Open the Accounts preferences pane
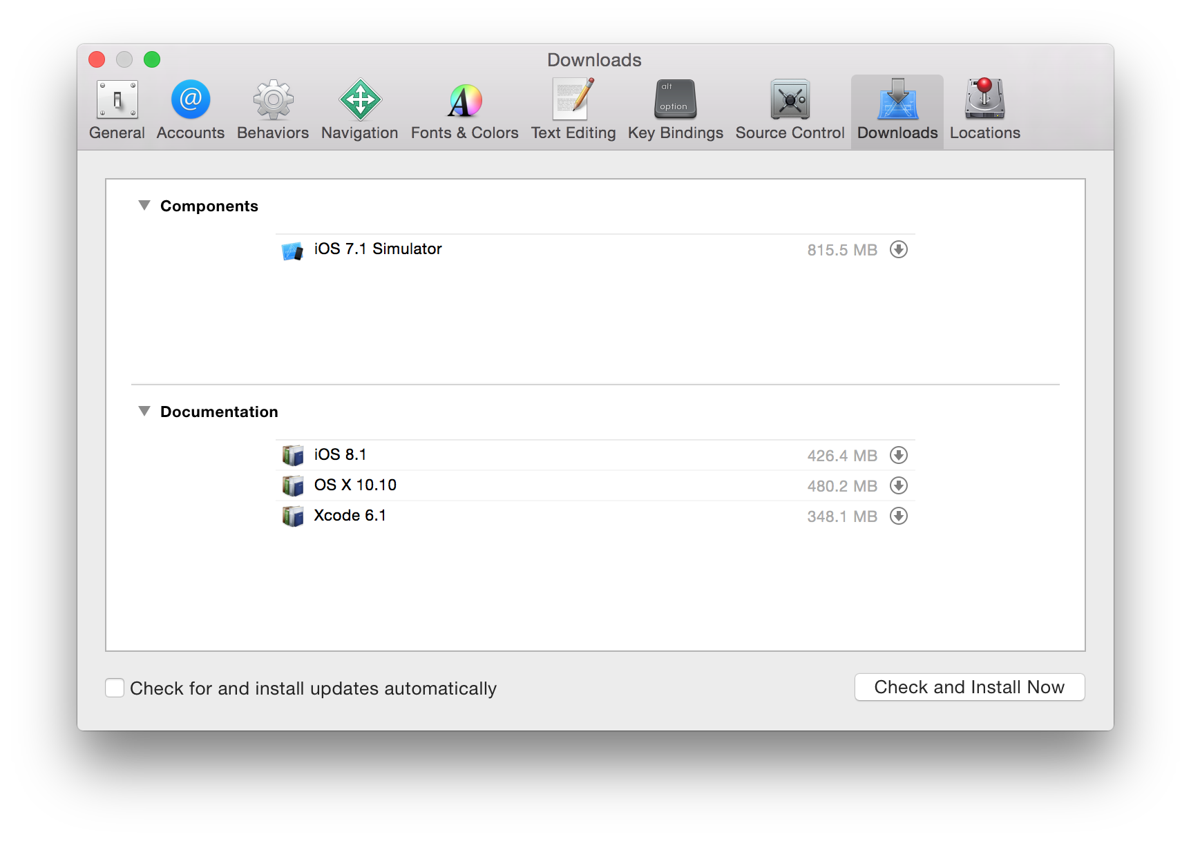Screen dimensions: 1191x841 [x=191, y=110]
